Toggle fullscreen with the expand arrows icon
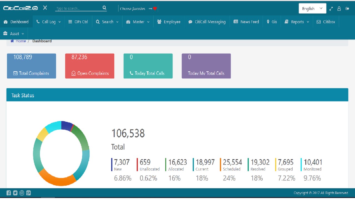 (331, 9)
